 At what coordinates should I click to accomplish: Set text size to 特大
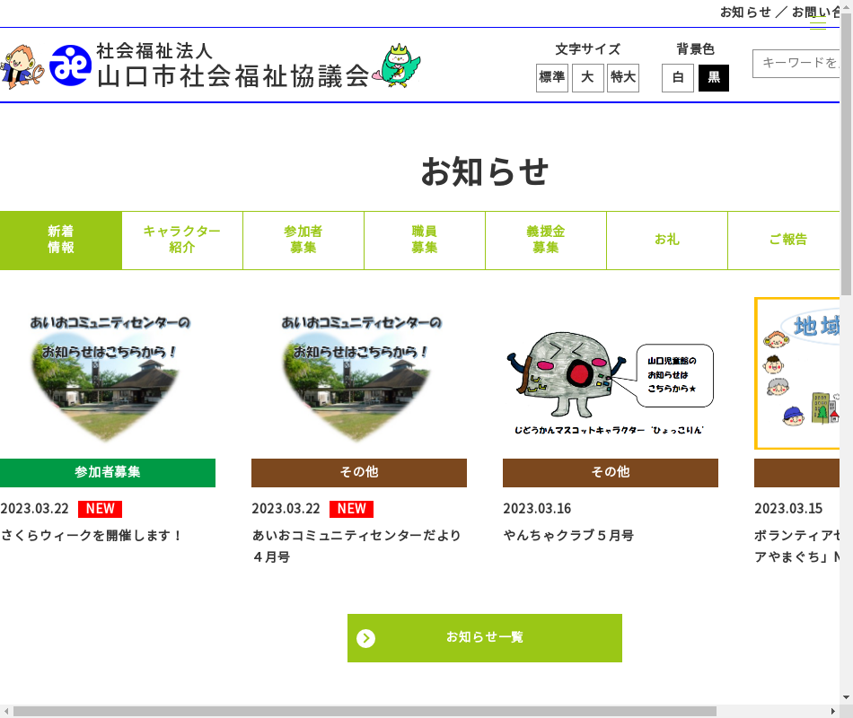coord(623,78)
